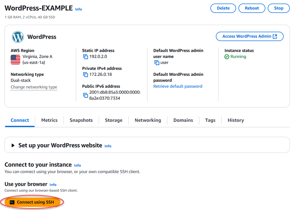Expand the Set up your WordPress website section
Viewport: 291px width, 210px height.
[x=13, y=146]
